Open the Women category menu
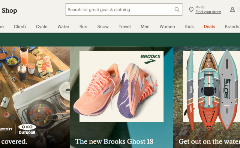Image resolution: width=240 pixels, height=148 pixels. pos(167,27)
